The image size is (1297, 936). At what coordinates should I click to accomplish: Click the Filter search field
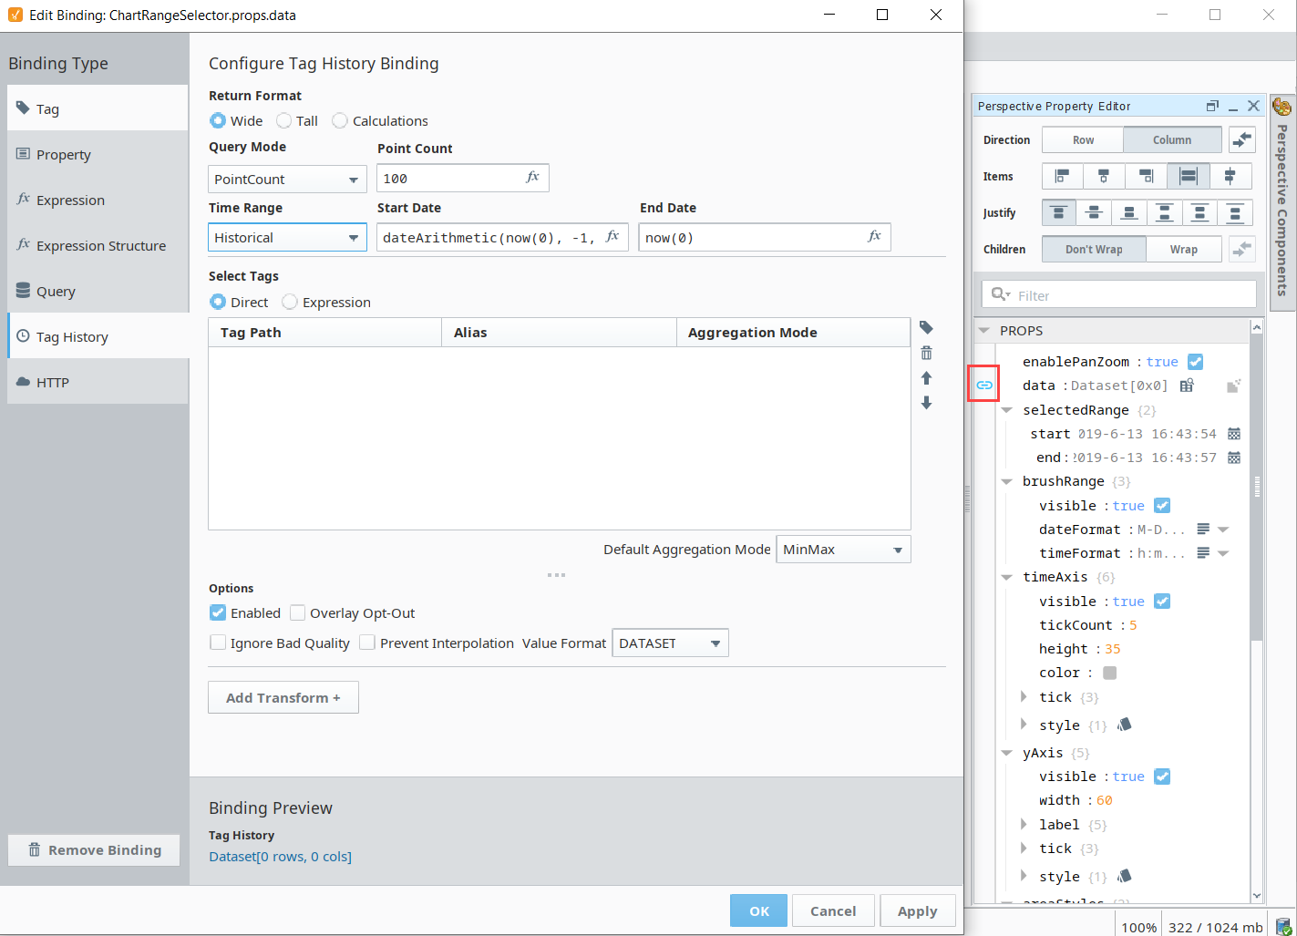pyautogui.click(x=1119, y=294)
